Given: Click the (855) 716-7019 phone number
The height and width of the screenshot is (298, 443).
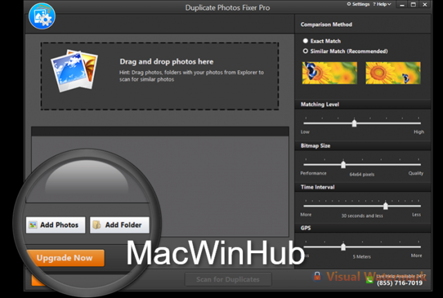Looking at the screenshot, I should coord(399,283).
